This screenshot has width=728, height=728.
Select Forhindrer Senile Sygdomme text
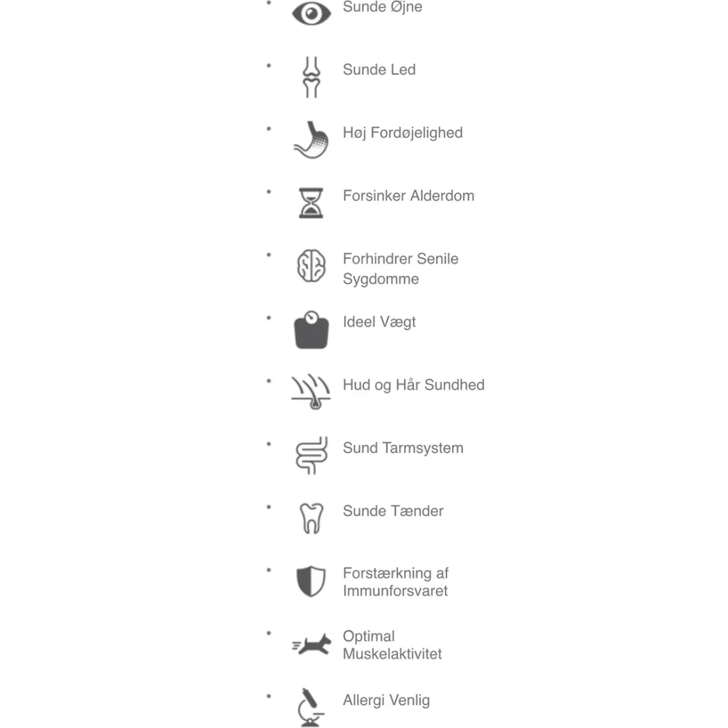pyautogui.click(x=401, y=269)
